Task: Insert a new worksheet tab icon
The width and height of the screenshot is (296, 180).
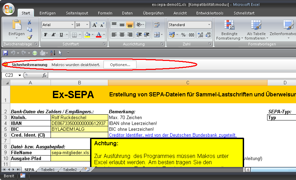Action: point(87,169)
